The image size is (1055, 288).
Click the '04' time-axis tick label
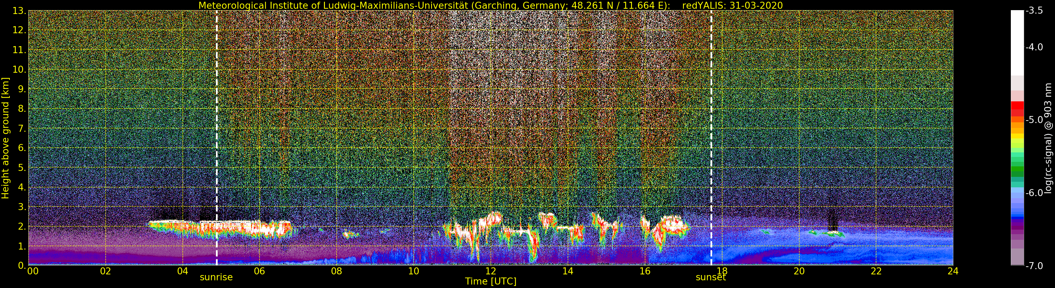pos(183,271)
